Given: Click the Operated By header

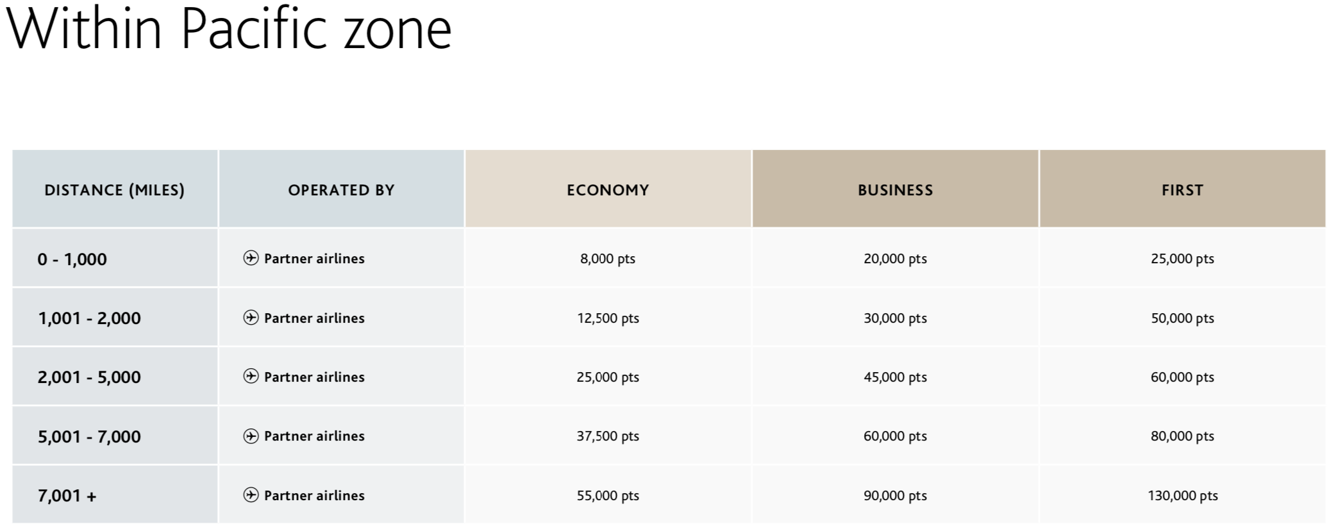Looking at the screenshot, I should (x=341, y=189).
